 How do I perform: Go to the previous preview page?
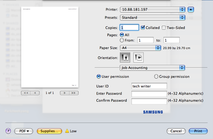click(x=35, y=93)
